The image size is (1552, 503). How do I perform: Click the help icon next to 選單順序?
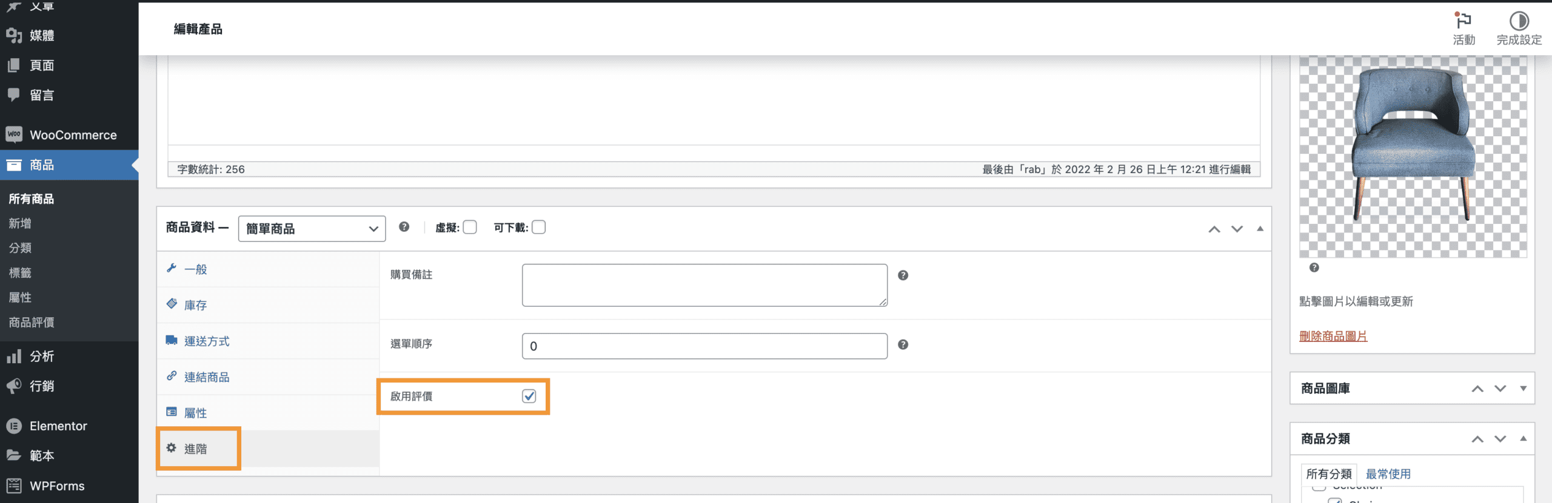point(903,344)
